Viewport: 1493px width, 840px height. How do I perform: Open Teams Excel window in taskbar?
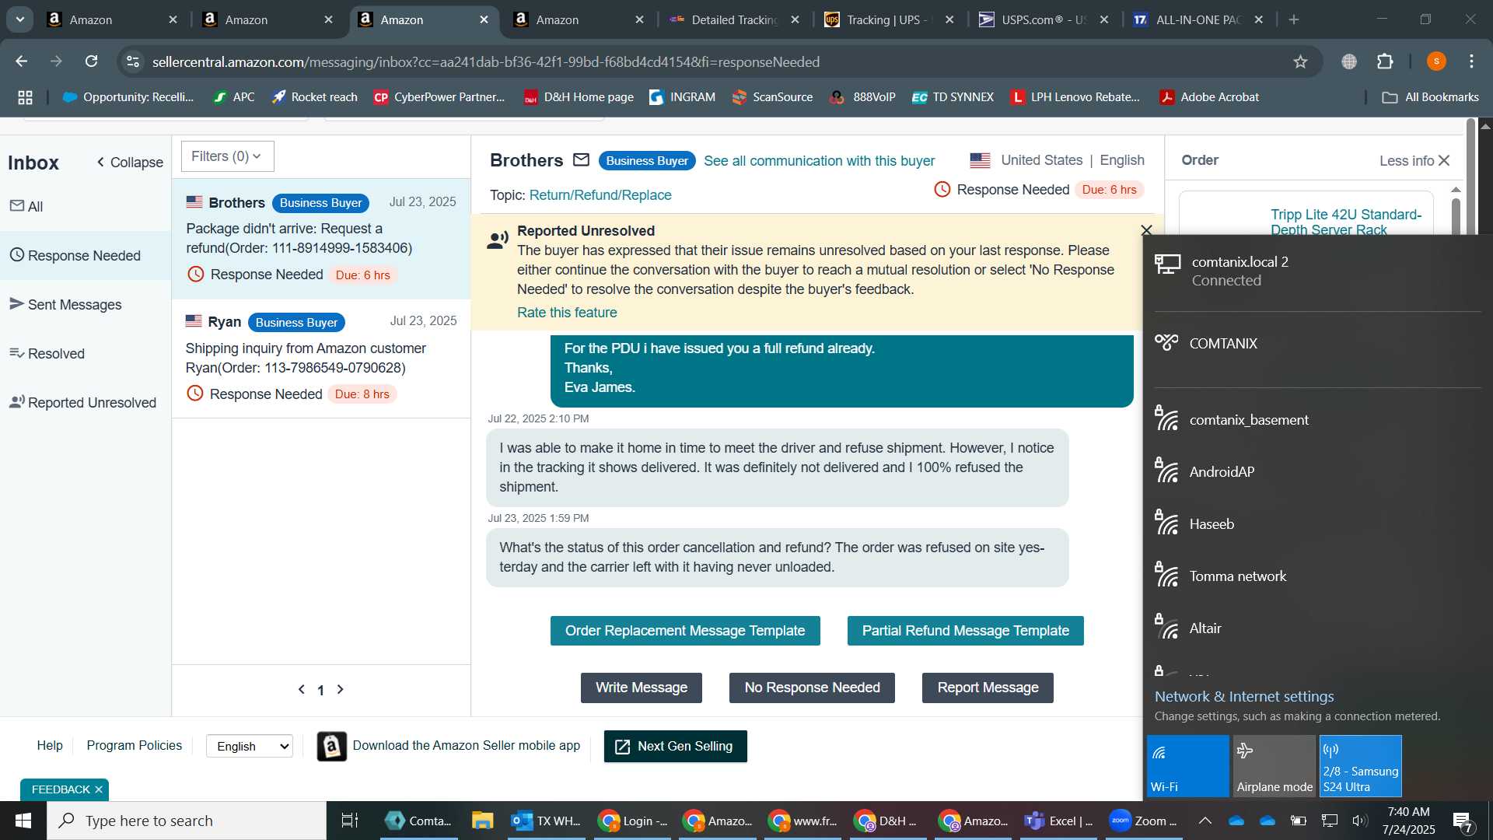click(x=1058, y=821)
